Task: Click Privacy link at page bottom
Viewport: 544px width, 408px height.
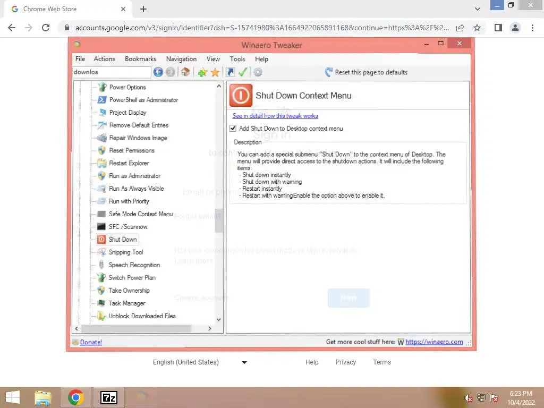Action: click(345, 362)
